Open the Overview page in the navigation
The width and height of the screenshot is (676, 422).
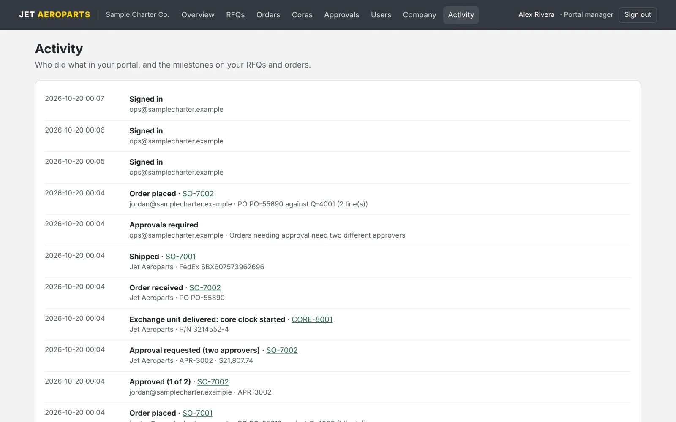198,15
